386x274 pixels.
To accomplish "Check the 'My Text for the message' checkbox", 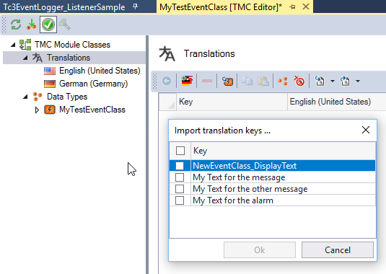I will click(180, 177).
